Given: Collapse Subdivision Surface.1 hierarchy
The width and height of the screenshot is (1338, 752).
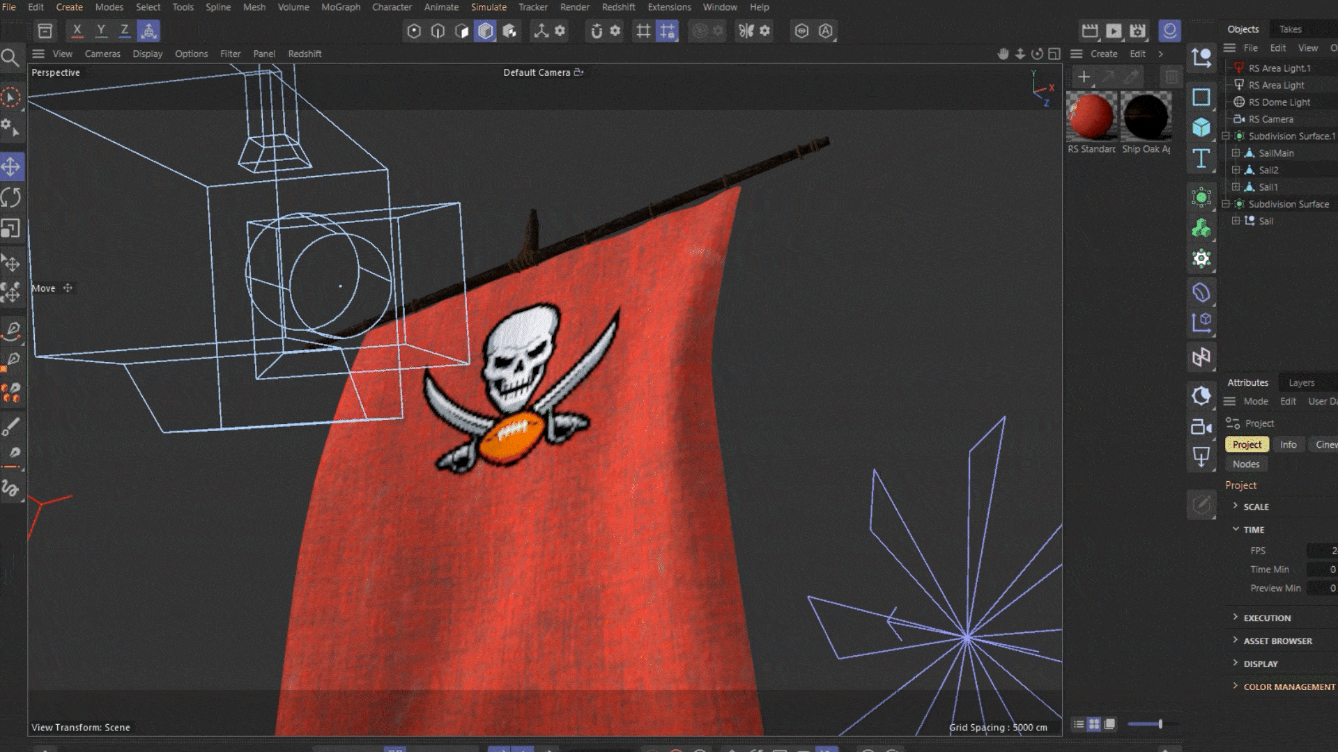Looking at the screenshot, I should pos(1226,136).
